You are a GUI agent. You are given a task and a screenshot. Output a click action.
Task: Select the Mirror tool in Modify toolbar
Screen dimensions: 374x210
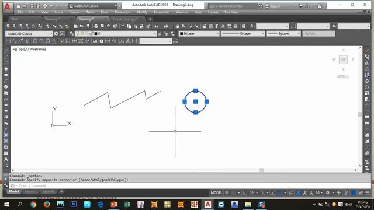tap(367, 62)
